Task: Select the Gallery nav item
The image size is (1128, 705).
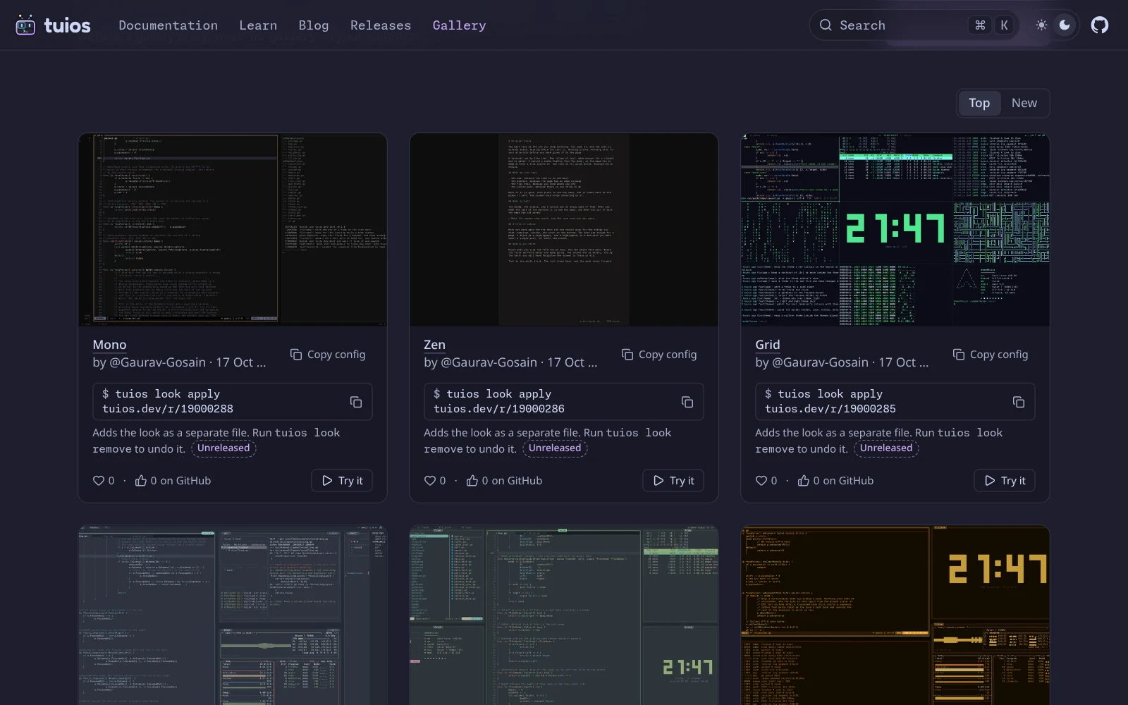Action: (x=459, y=25)
